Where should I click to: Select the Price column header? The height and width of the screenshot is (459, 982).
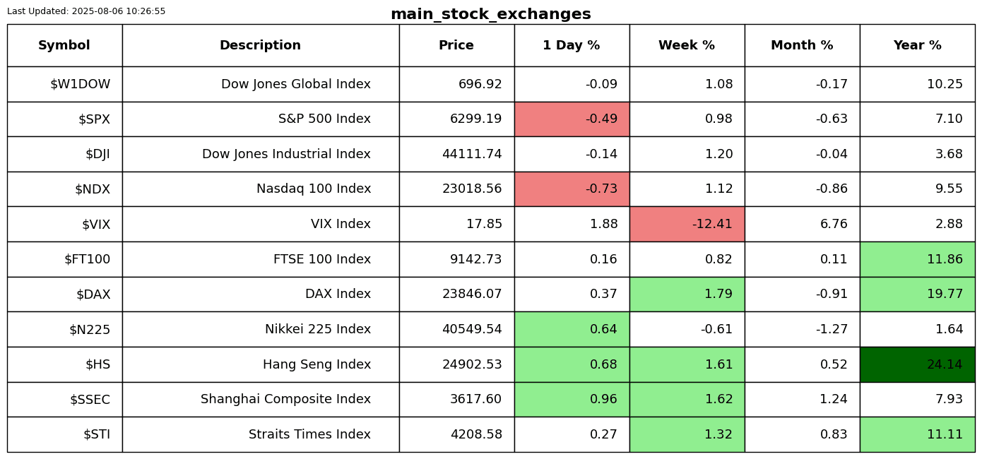[456, 45]
